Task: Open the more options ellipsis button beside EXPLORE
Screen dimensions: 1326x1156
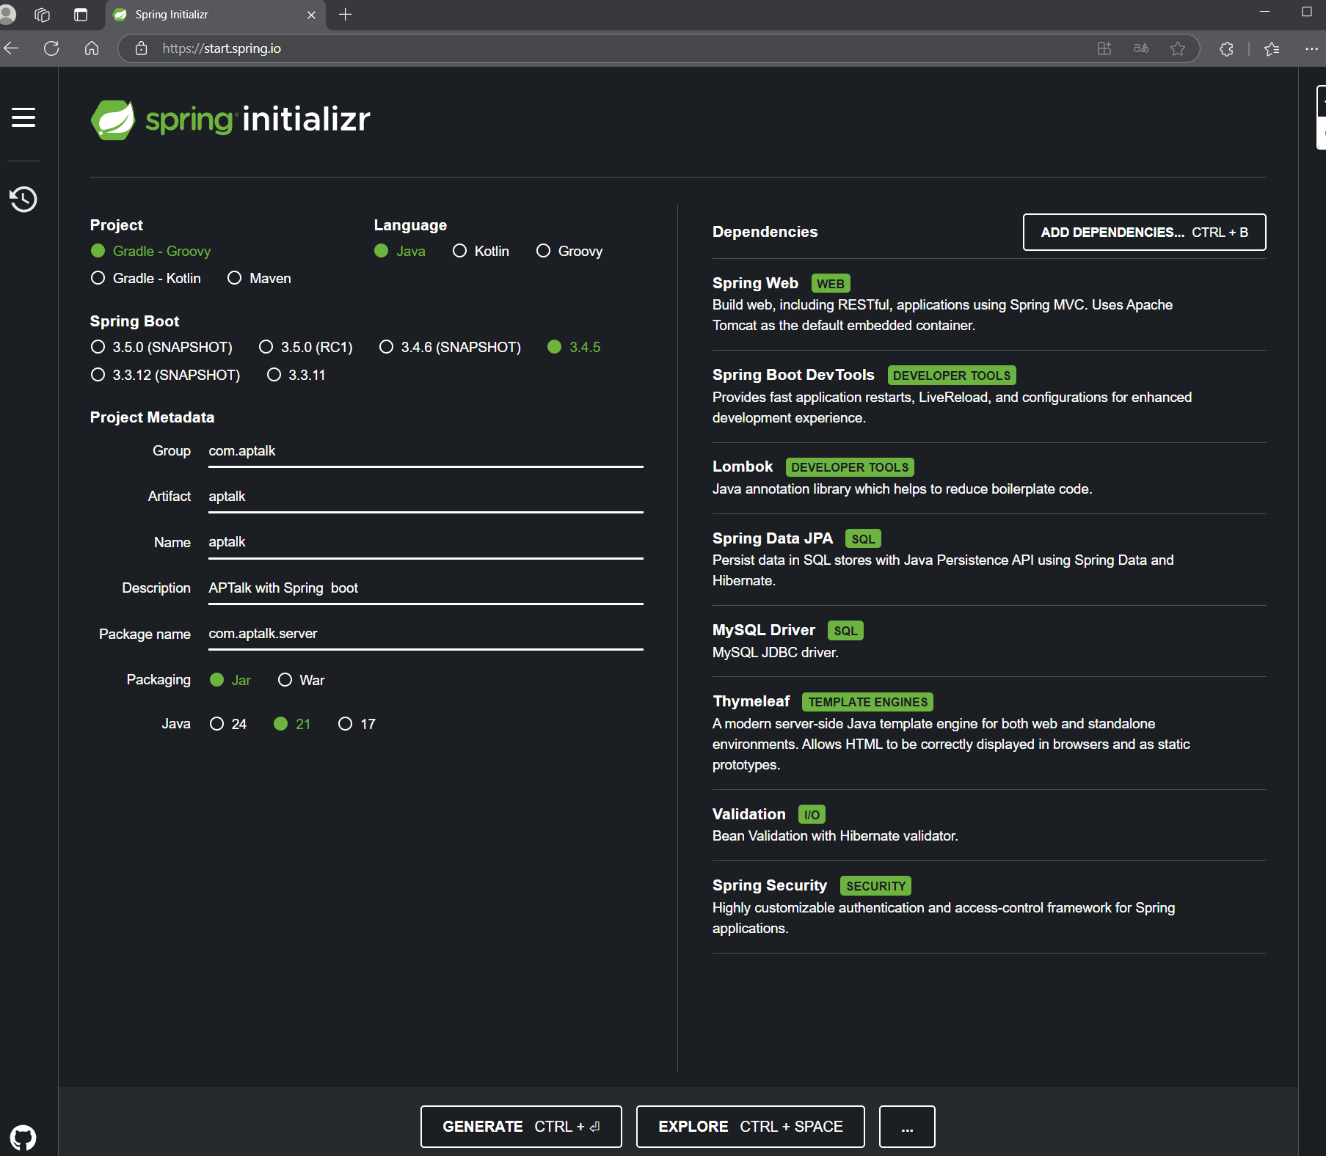Action: [907, 1127]
